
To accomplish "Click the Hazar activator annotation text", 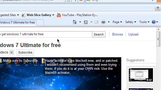I will click(x=82, y=67).
